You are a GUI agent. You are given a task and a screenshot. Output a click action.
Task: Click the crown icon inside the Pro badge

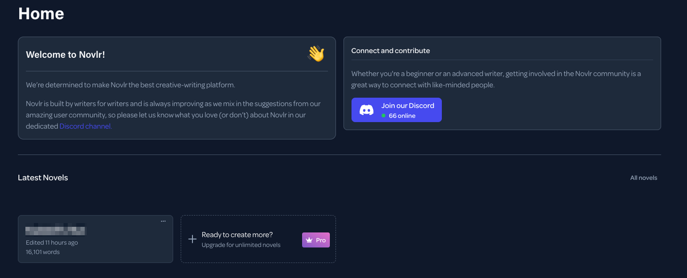click(309, 239)
